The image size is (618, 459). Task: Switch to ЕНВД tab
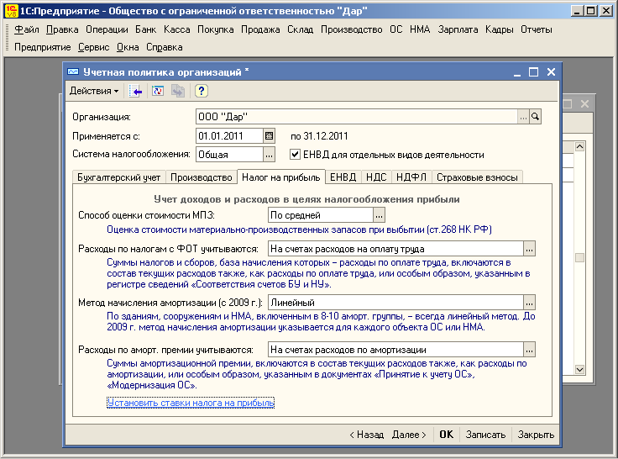tap(343, 177)
